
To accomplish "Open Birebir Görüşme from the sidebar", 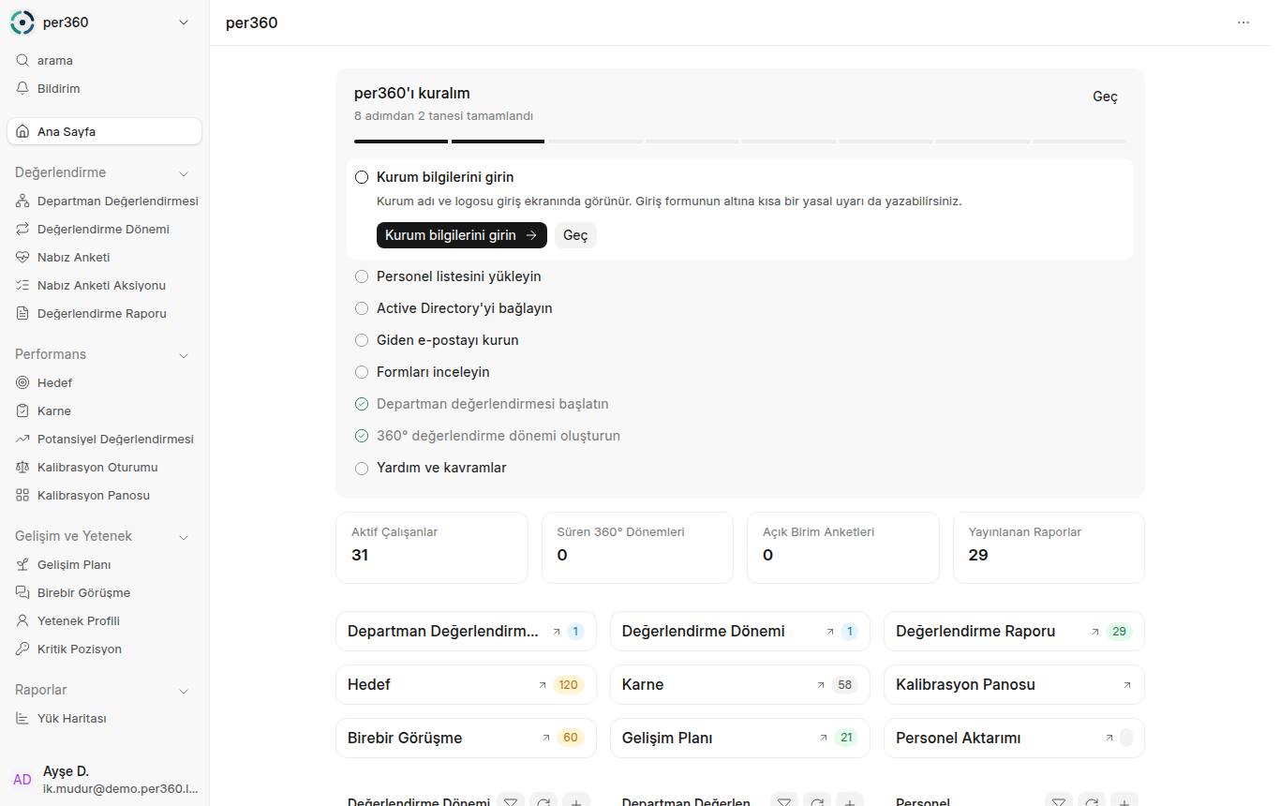I will [x=104, y=593].
